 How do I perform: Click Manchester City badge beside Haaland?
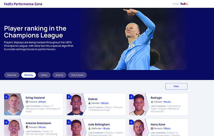coord(27,102)
